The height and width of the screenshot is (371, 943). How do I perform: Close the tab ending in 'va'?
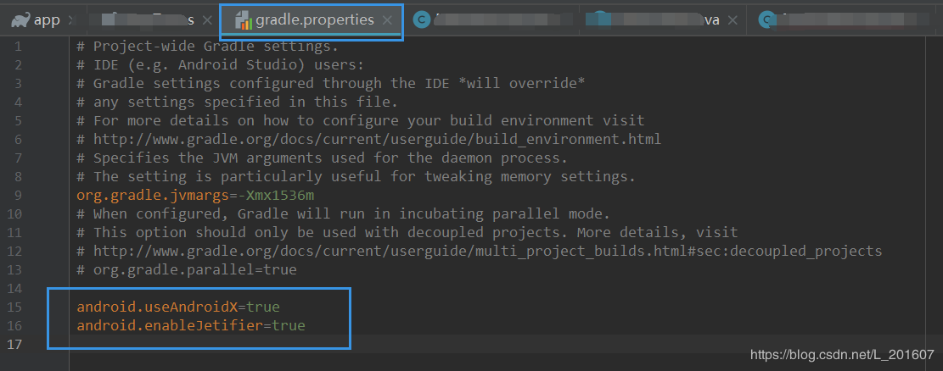(732, 20)
